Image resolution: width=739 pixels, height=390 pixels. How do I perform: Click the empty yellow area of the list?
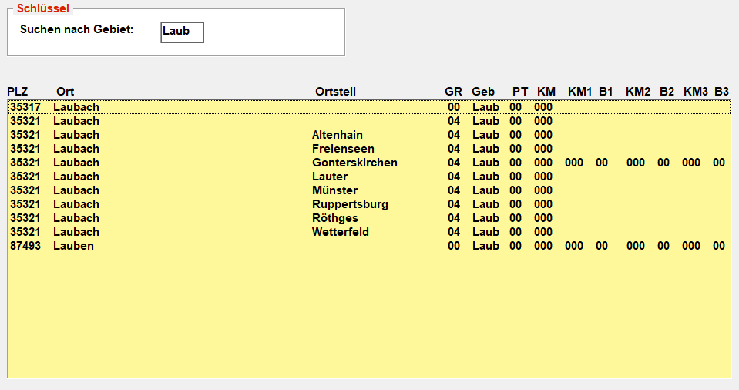click(370, 316)
